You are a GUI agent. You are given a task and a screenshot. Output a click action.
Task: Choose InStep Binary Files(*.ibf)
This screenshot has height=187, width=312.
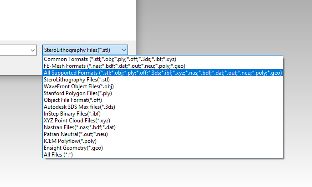[x=163, y=114]
